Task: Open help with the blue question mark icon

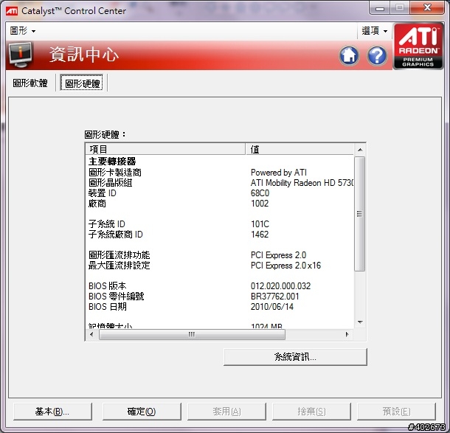Action: pos(377,55)
